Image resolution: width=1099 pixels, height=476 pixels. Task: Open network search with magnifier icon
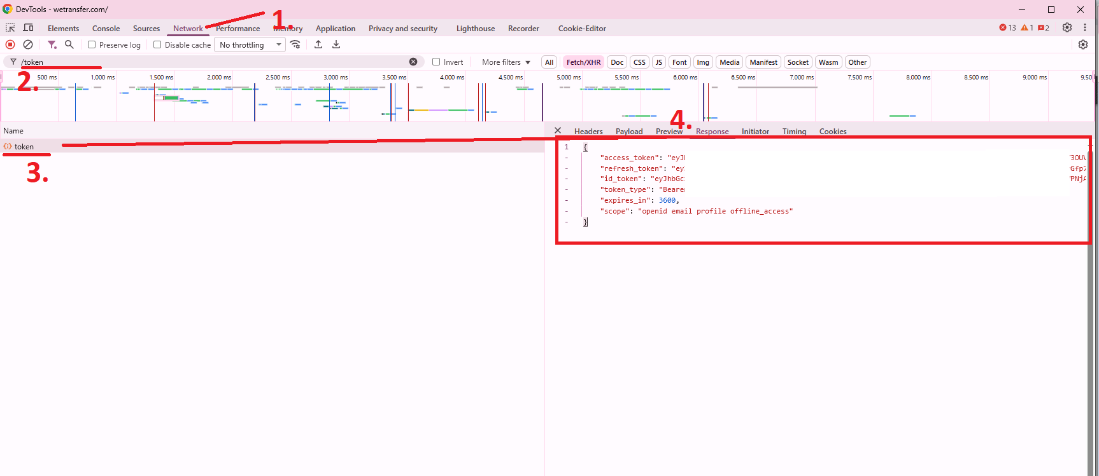(x=69, y=44)
